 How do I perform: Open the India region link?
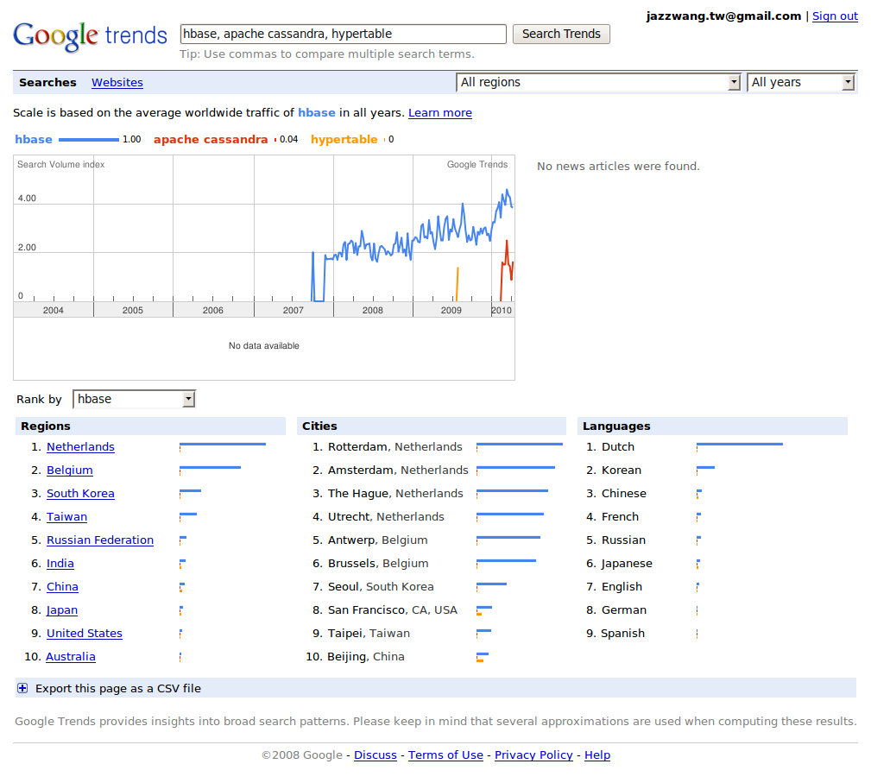click(60, 564)
